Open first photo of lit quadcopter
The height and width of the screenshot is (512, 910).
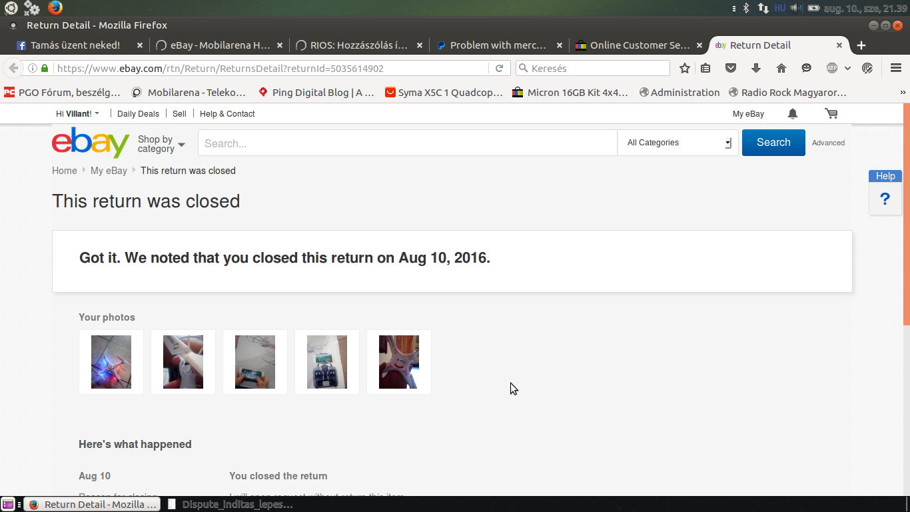(x=111, y=362)
